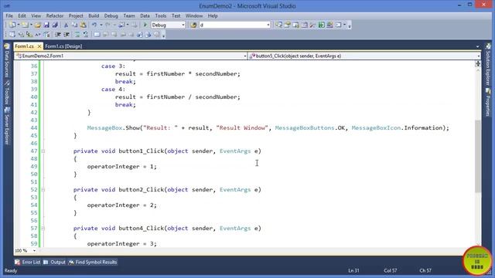This screenshot has width=495, height=278.
Task: Open the Help menu
Action: point(213,15)
